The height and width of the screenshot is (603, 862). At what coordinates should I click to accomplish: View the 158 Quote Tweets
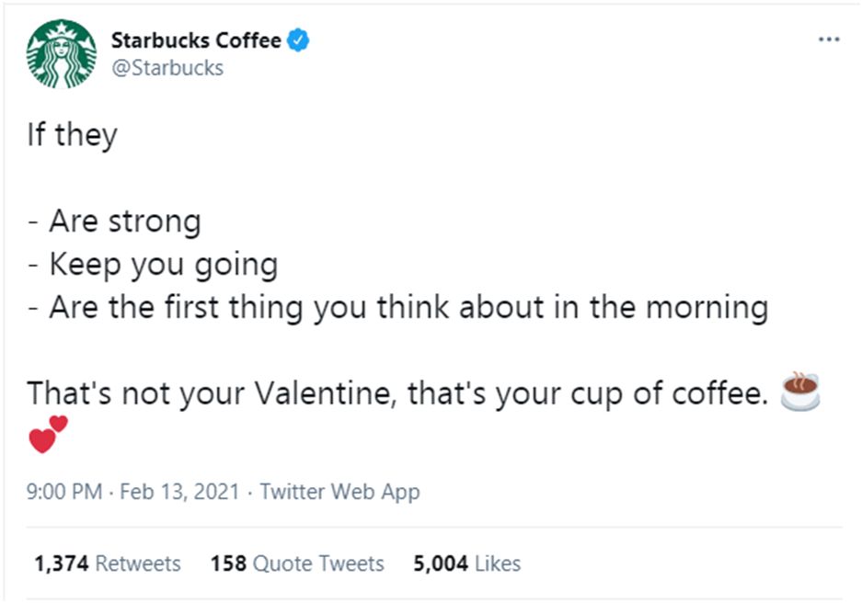pyautogui.click(x=297, y=563)
